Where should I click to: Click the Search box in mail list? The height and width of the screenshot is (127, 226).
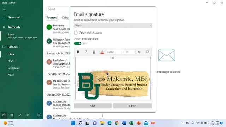coord(58,9)
